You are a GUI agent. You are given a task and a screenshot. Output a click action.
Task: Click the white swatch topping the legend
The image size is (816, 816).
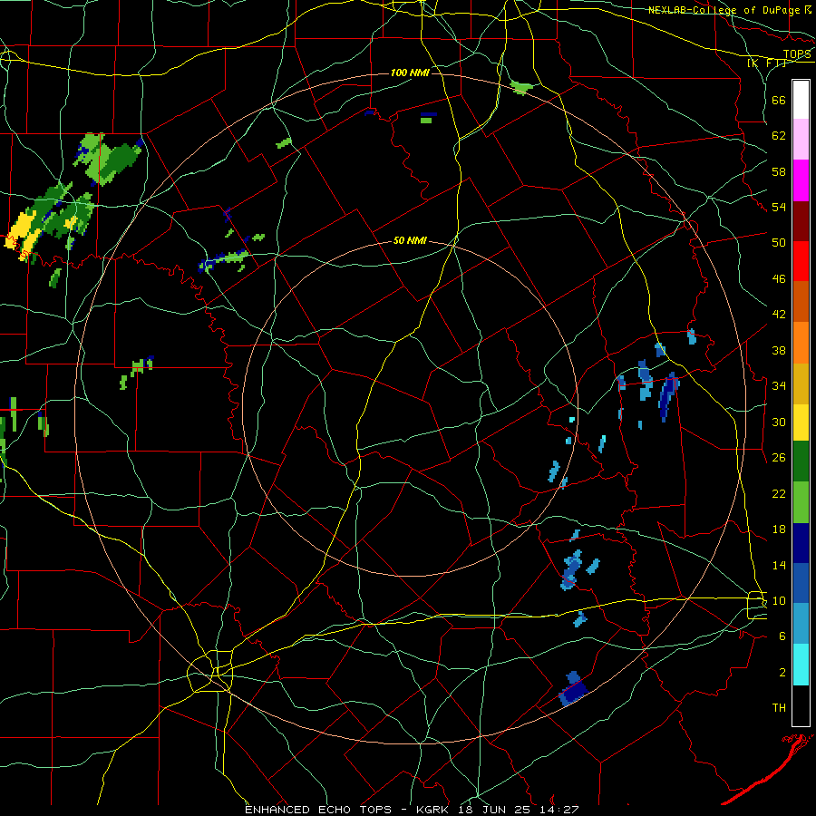point(801,100)
